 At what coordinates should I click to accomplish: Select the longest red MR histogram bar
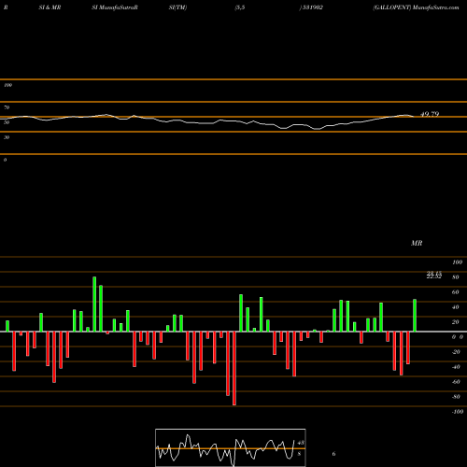[234, 368]
